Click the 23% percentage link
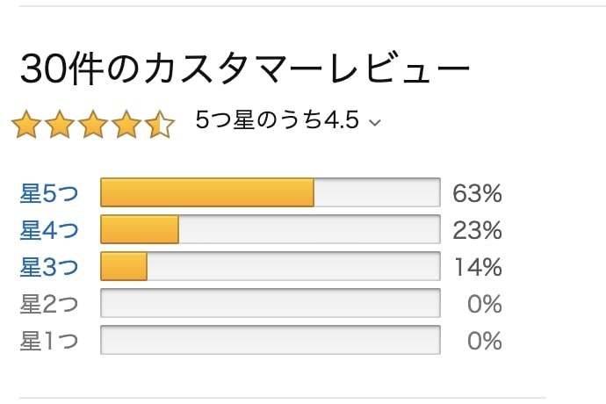Viewport: 606px width, 404px height. point(477,230)
